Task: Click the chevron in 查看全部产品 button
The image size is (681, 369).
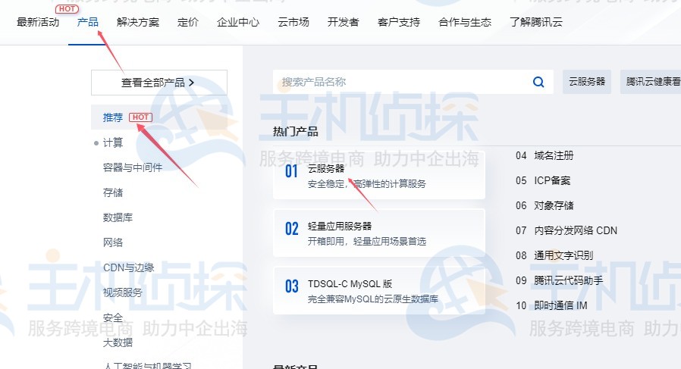Action: click(192, 83)
